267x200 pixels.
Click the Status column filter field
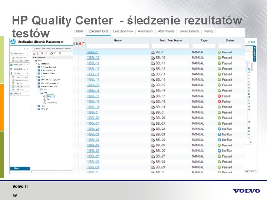pos(230,46)
